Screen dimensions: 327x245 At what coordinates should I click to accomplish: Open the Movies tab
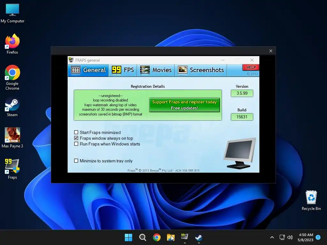(x=156, y=70)
